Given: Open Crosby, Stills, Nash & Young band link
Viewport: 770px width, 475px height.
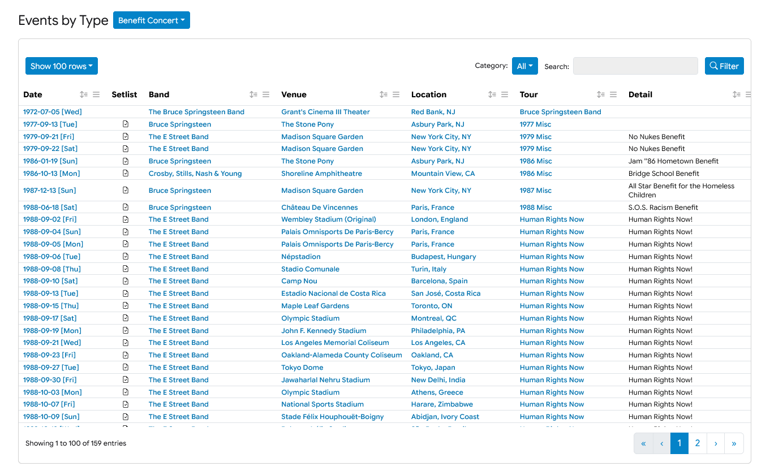Looking at the screenshot, I should tap(195, 174).
